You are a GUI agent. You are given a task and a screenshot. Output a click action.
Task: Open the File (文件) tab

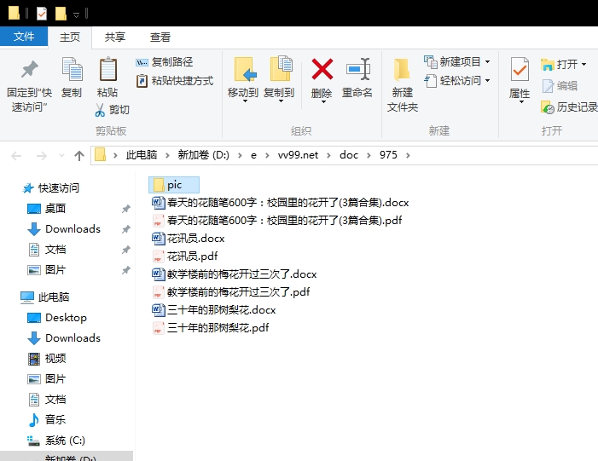pos(24,37)
